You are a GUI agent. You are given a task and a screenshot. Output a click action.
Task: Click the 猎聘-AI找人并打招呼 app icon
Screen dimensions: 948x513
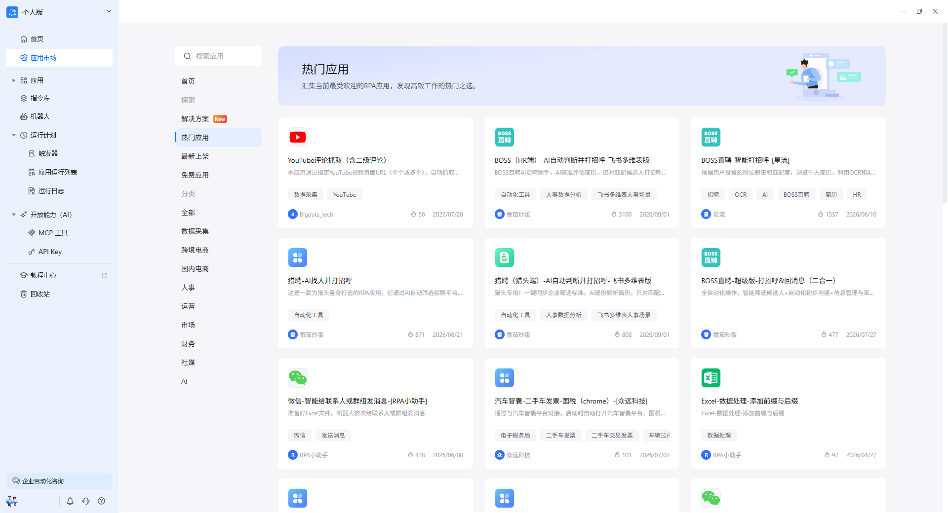[298, 257]
